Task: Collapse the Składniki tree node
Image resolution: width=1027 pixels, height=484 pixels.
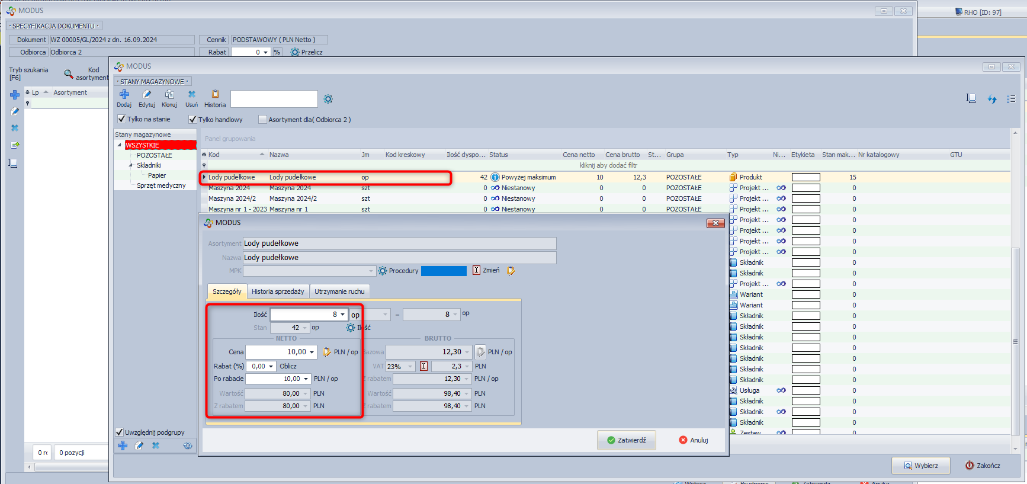Action: 131,165
